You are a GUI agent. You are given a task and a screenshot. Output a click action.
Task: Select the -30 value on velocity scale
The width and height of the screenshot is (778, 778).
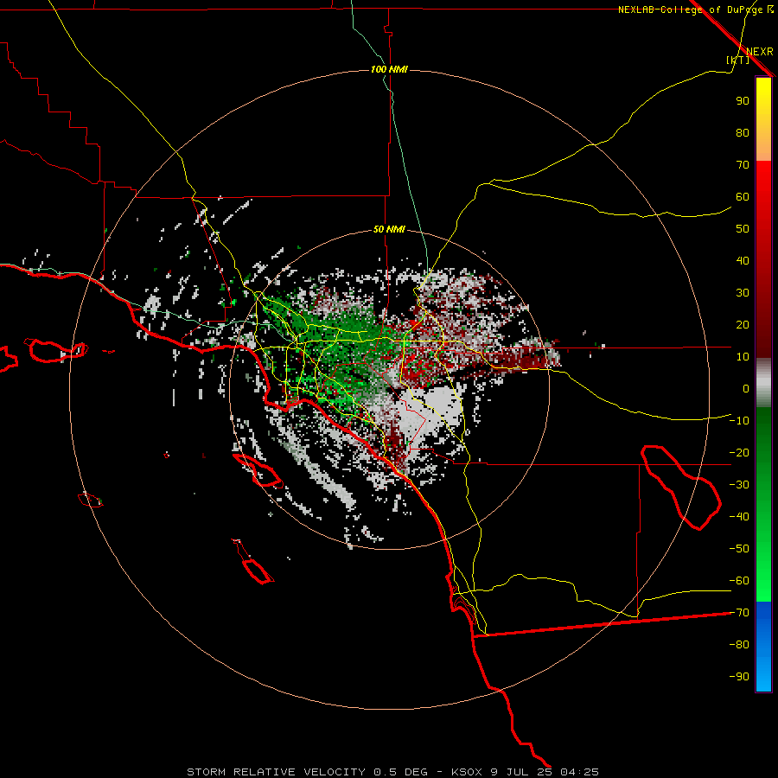click(739, 485)
